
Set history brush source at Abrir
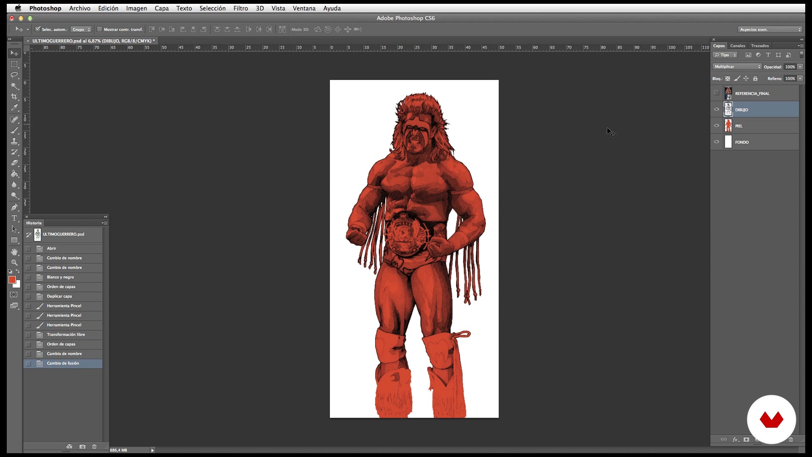tap(28, 249)
